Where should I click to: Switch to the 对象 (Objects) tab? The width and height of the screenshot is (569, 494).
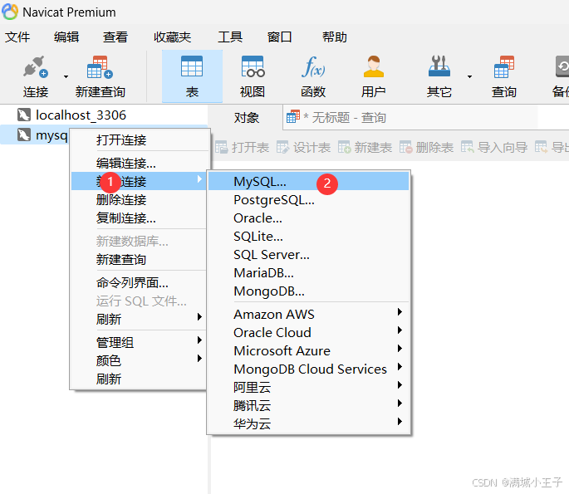pyautogui.click(x=247, y=118)
